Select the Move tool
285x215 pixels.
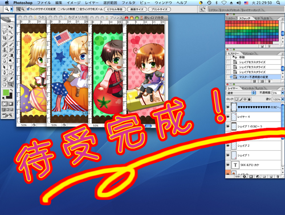tap(11, 27)
